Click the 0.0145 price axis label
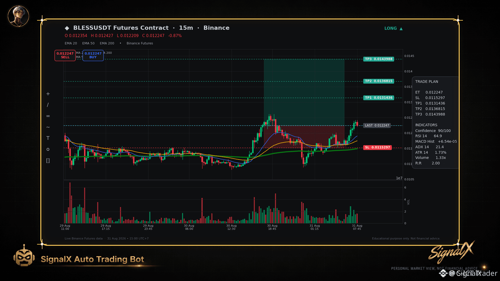 [x=409, y=56]
